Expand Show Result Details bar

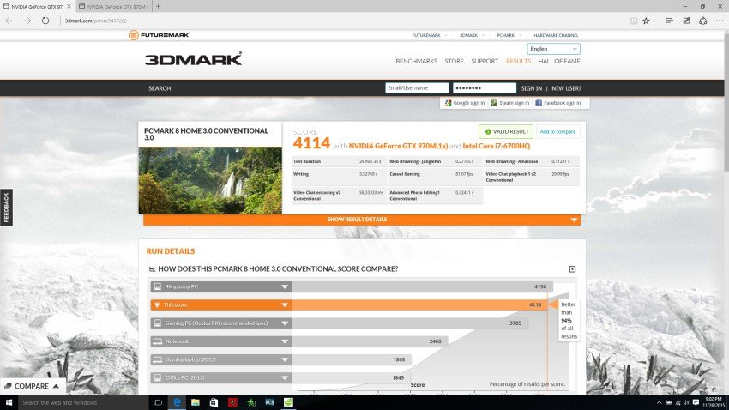361,220
